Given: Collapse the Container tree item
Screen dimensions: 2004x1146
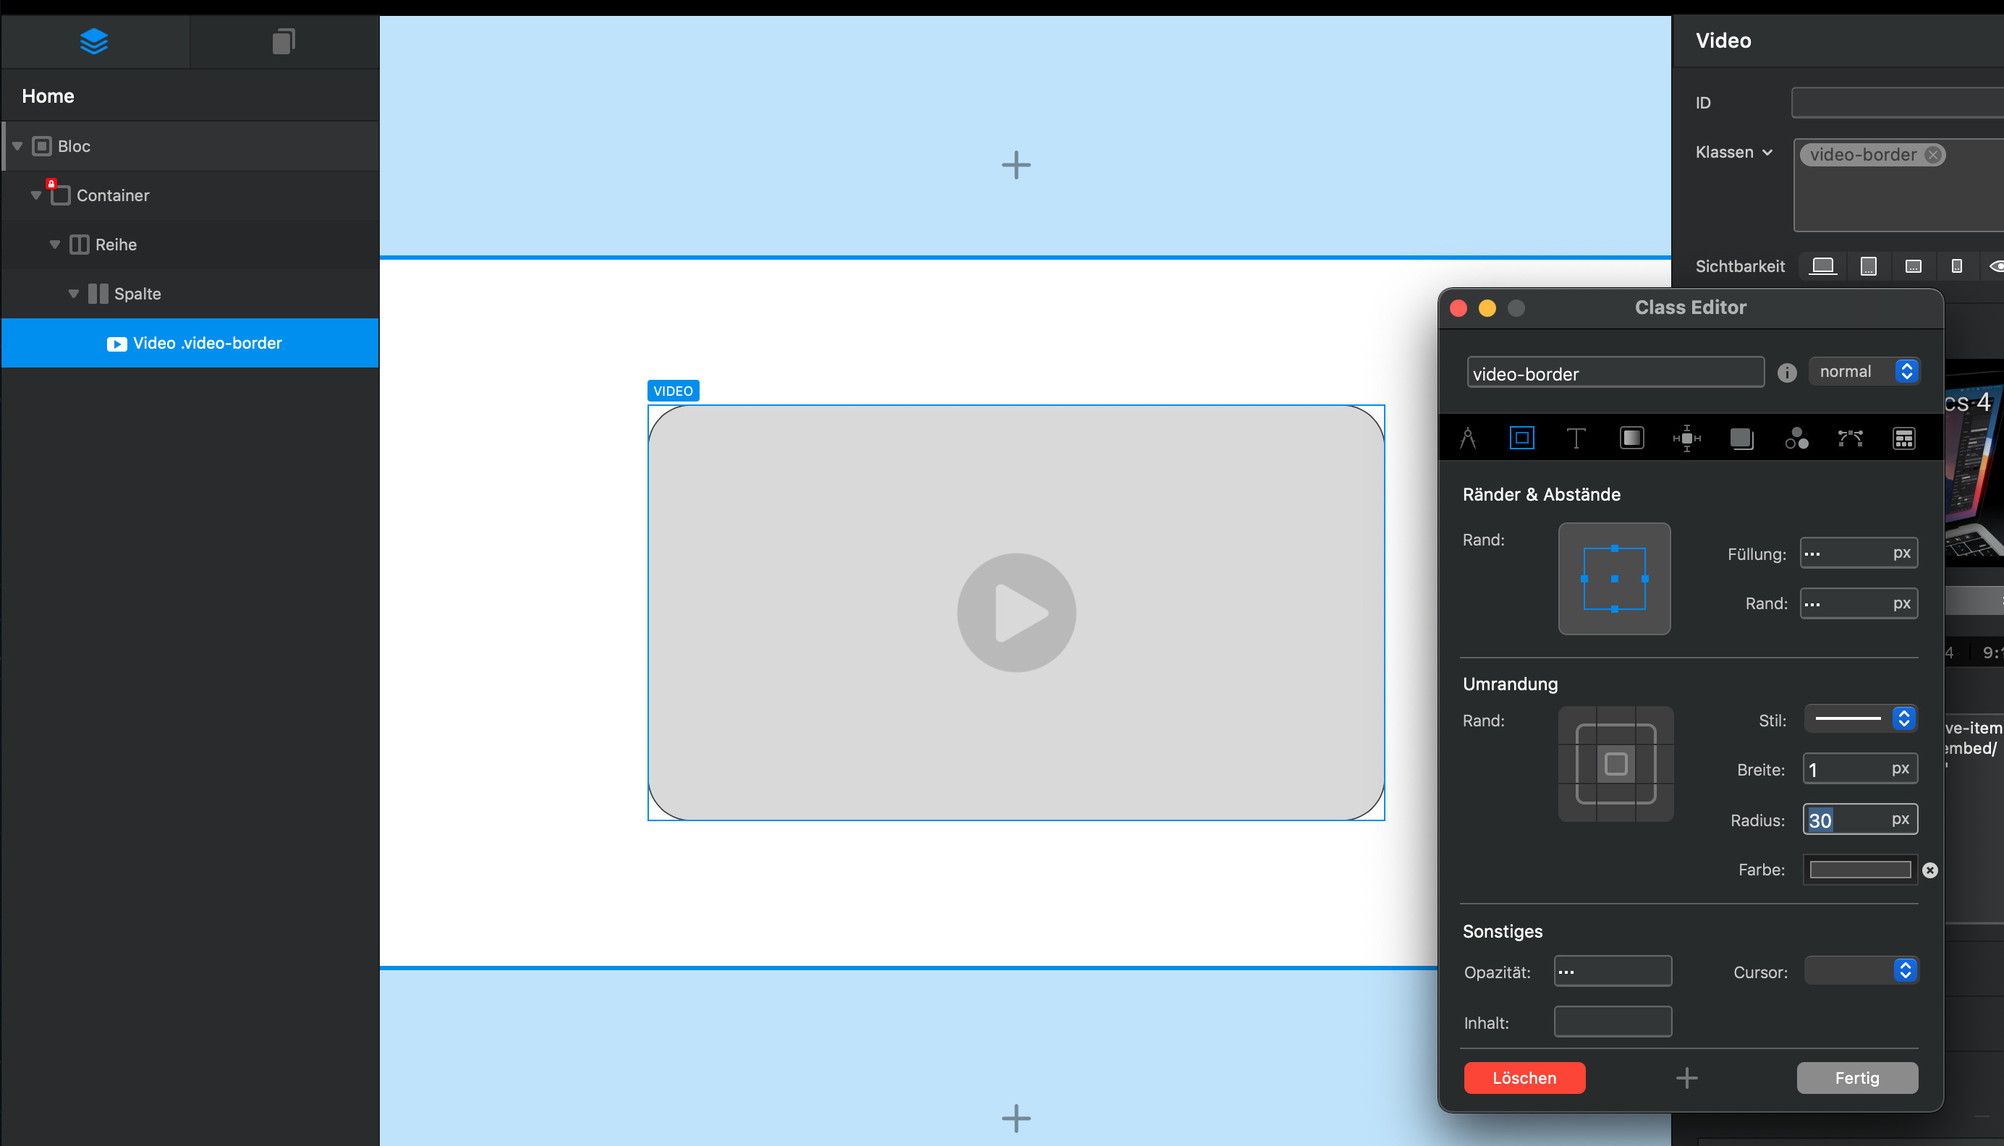Looking at the screenshot, I should pyautogui.click(x=36, y=195).
